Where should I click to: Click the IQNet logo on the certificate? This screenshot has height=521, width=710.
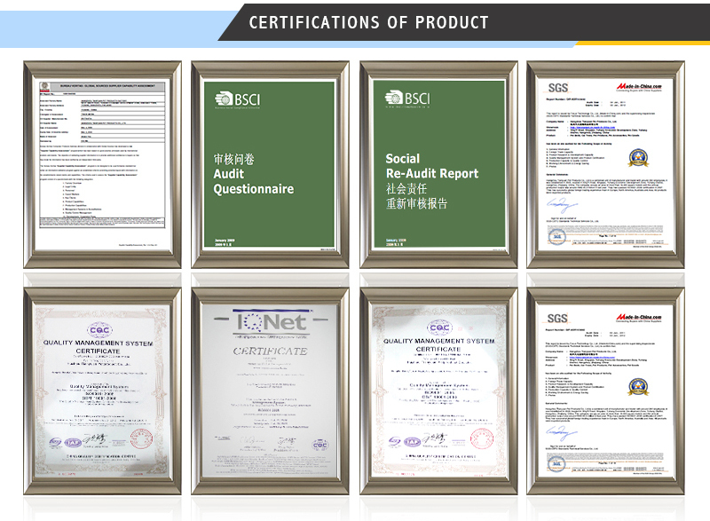coord(272,322)
